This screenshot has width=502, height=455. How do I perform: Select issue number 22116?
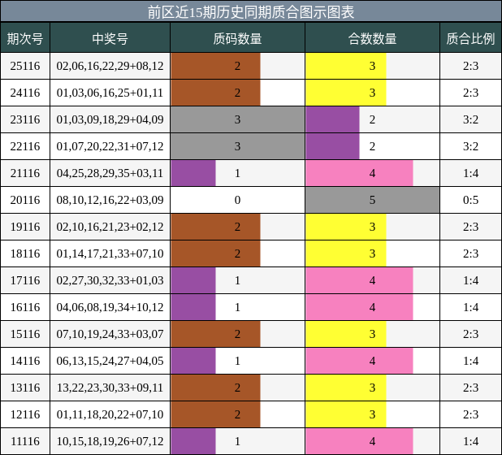(x=25, y=146)
